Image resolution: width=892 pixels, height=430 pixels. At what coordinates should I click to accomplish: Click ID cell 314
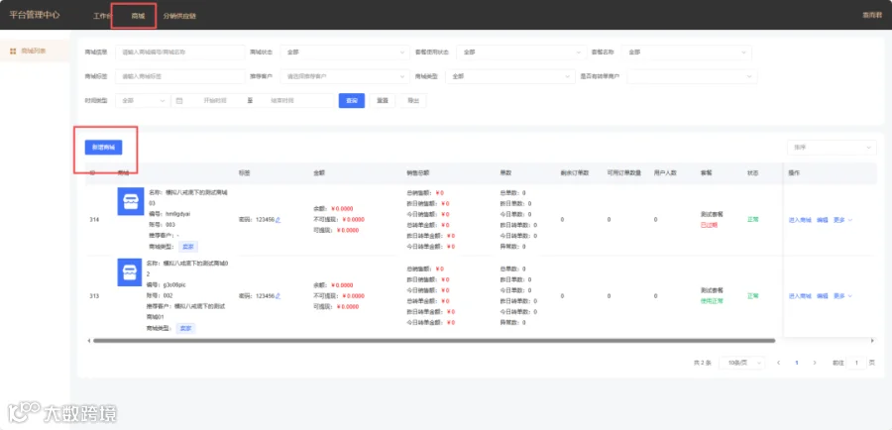tap(94, 220)
